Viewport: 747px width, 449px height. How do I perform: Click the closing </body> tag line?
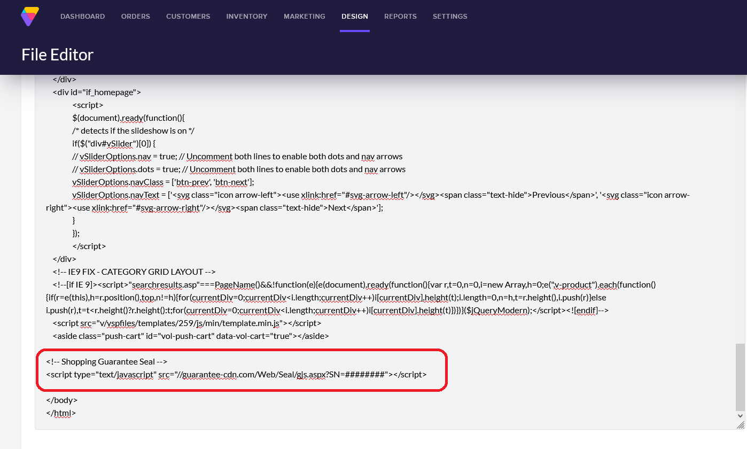62,400
